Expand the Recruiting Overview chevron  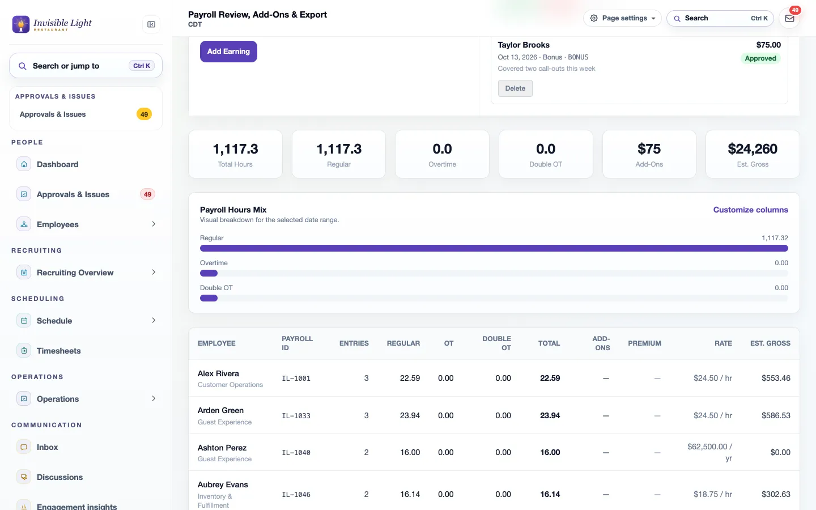point(154,273)
